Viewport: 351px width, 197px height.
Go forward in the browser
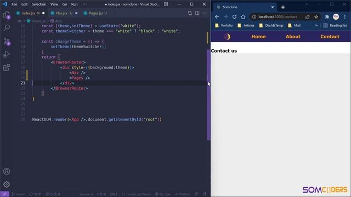click(x=225, y=17)
